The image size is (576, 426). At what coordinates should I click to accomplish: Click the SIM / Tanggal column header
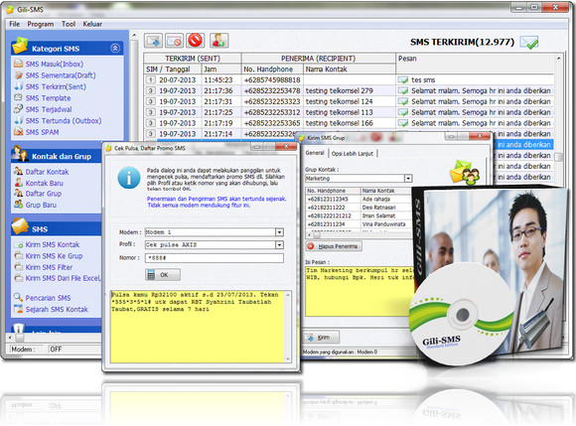[173, 70]
